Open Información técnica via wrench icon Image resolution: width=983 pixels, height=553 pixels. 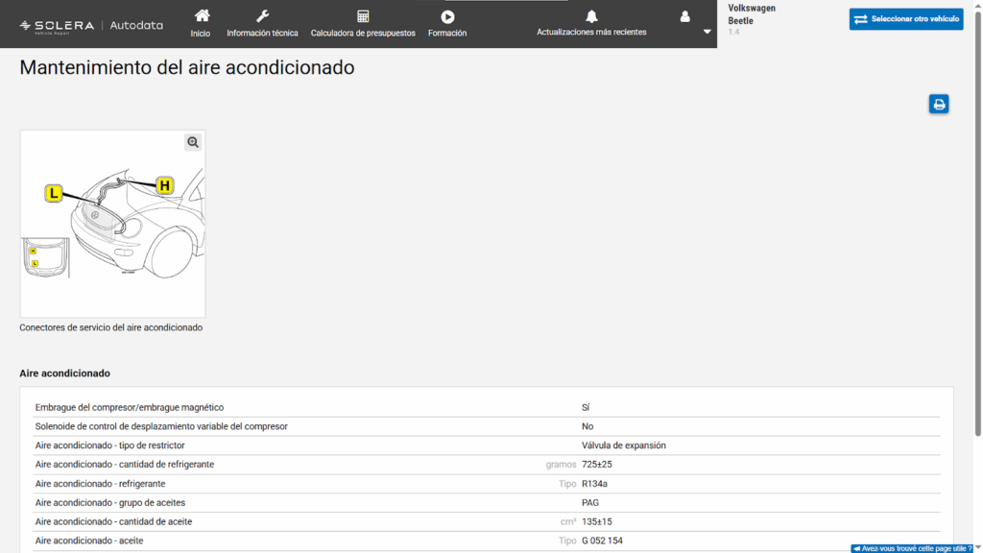262,16
